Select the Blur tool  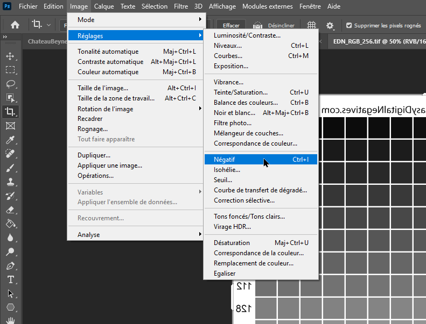tap(10, 238)
